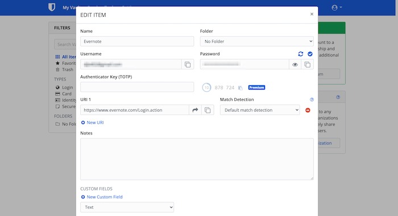Viewport: 398px width, 216px height.
Task: Click into the Username field
Action: pos(131,64)
